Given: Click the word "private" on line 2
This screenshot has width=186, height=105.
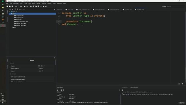Looking at the screenshot, I should coord(99,16).
